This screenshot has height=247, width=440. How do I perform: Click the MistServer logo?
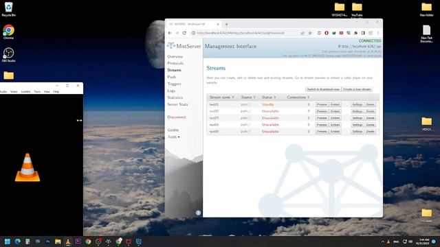coord(184,46)
